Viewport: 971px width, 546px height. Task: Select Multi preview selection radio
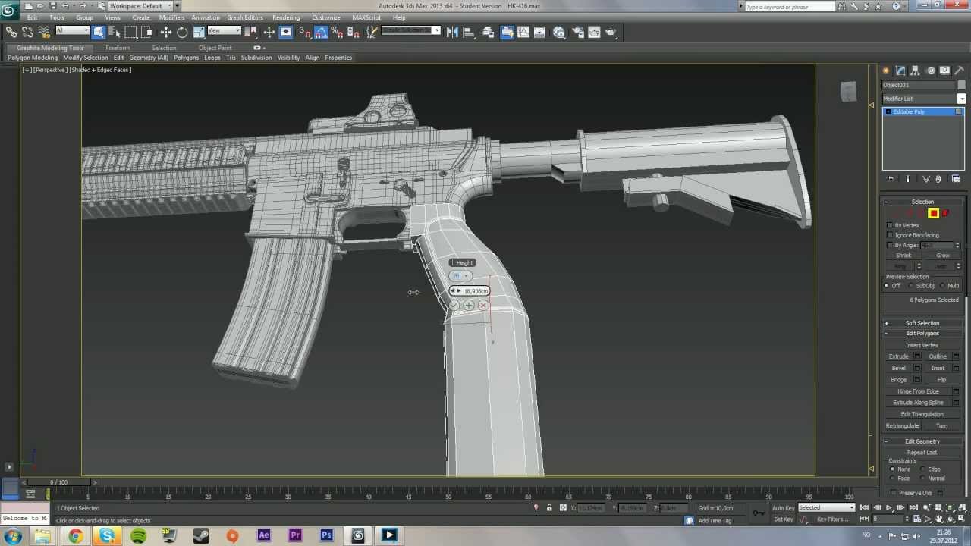pos(943,286)
